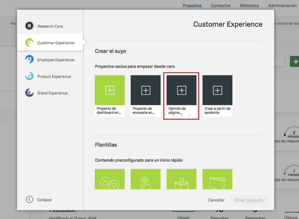Viewport: 299px width, 219px height.
Task: Click the Crear el suyo heading
Action: pos(111,51)
